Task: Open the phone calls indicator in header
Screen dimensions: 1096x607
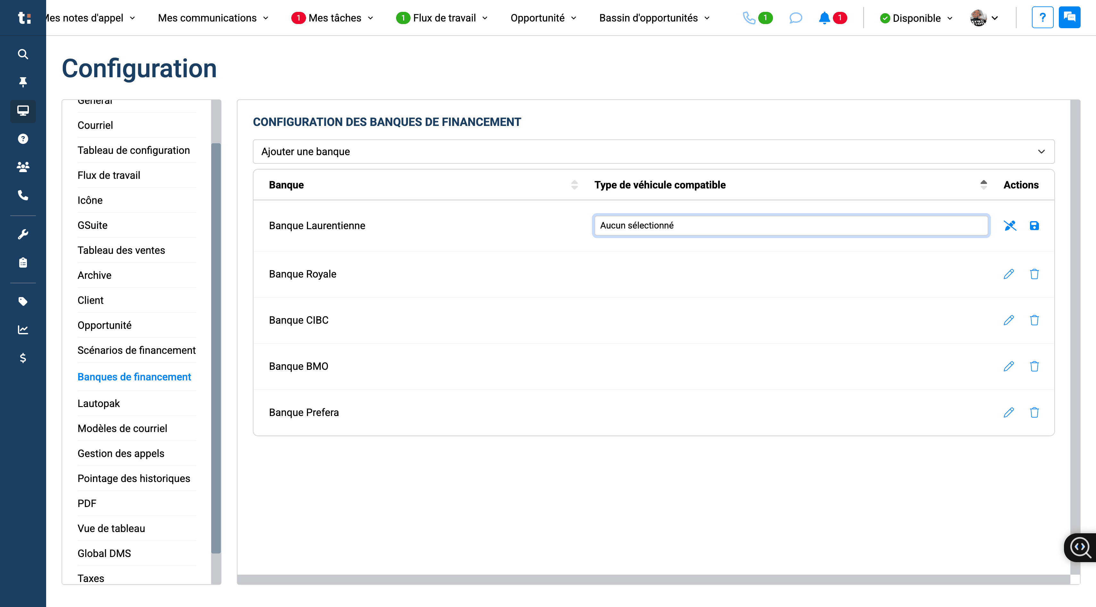Action: click(757, 18)
